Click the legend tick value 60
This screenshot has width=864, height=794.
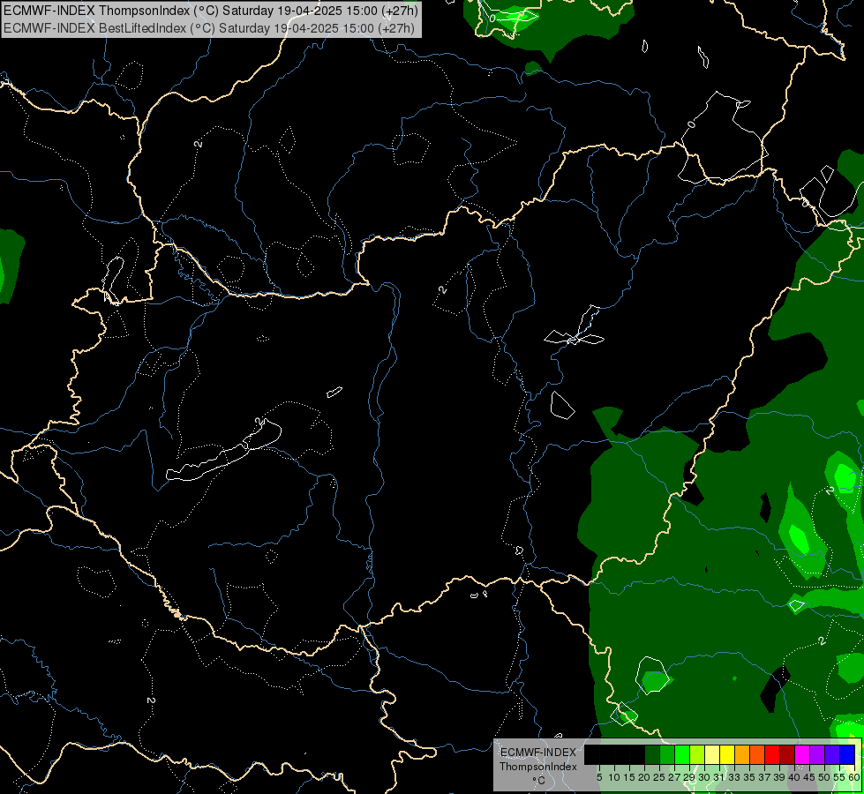854,777
